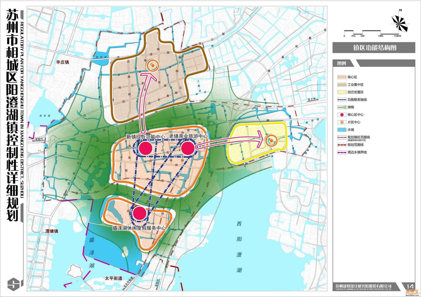The width and height of the screenshot is (421, 297).
Task: Click the 西阳澄湖 lake label
Action: click(x=239, y=247)
